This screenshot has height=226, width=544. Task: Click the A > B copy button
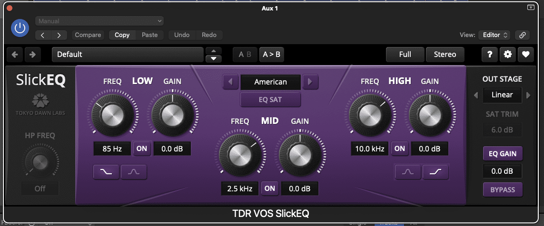pyautogui.click(x=272, y=54)
